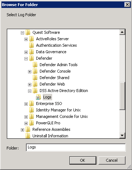This screenshot has width=132, height=170.
Task: Select 'Management Console for Unix' label
Action: (62, 116)
